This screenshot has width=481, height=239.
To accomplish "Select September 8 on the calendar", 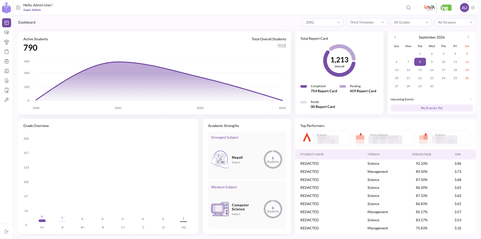I will tap(420, 62).
